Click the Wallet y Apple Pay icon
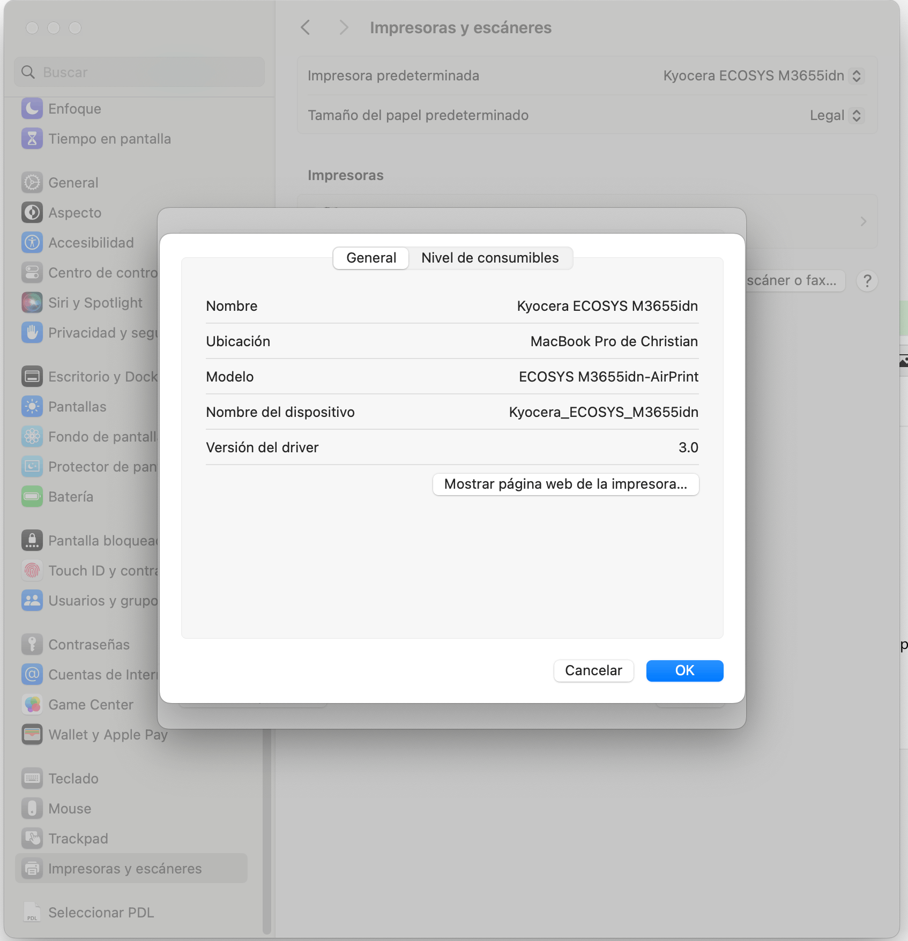This screenshot has width=908, height=941. pos(32,735)
